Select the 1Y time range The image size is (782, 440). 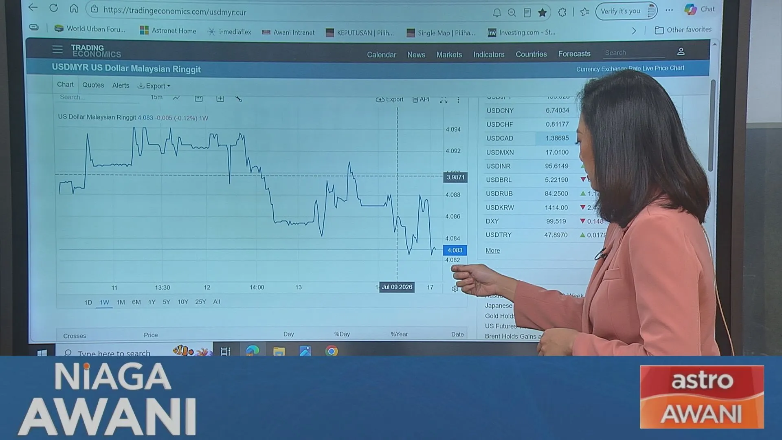coord(152,302)
